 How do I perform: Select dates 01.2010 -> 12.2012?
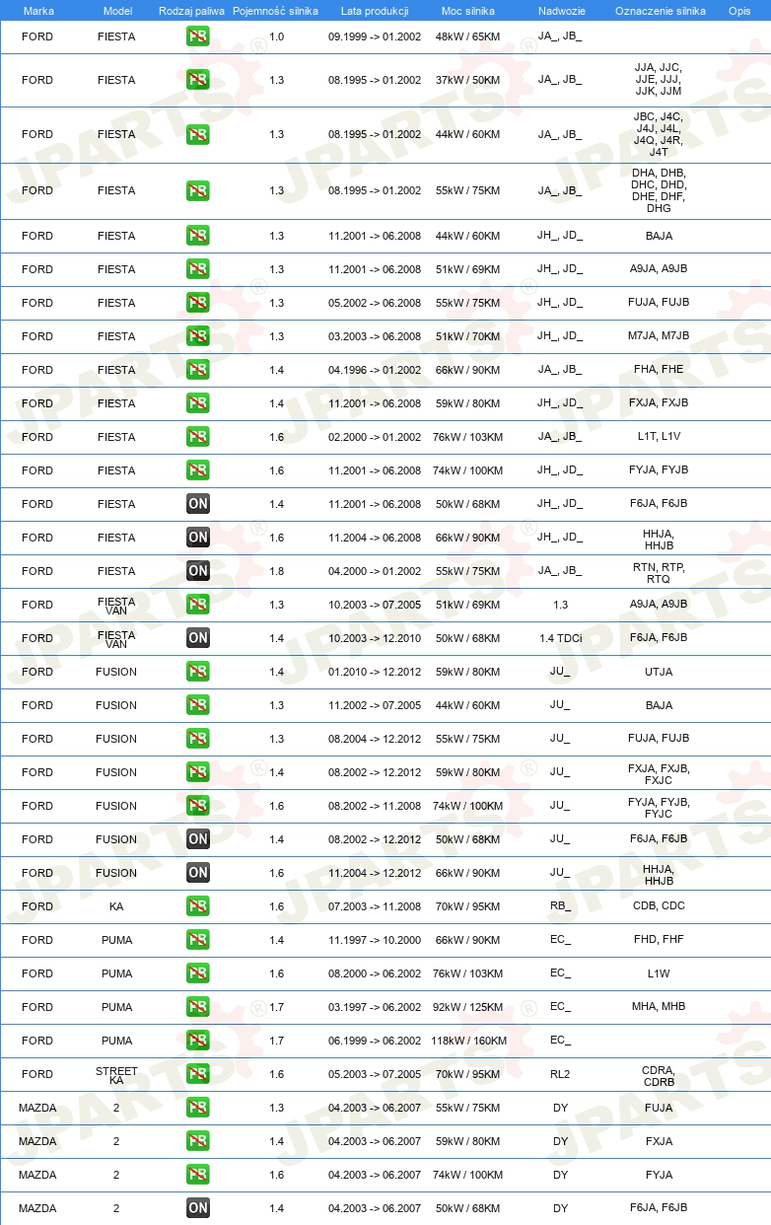tap(375, 672)
